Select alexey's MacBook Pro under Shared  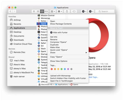point(22,73)
